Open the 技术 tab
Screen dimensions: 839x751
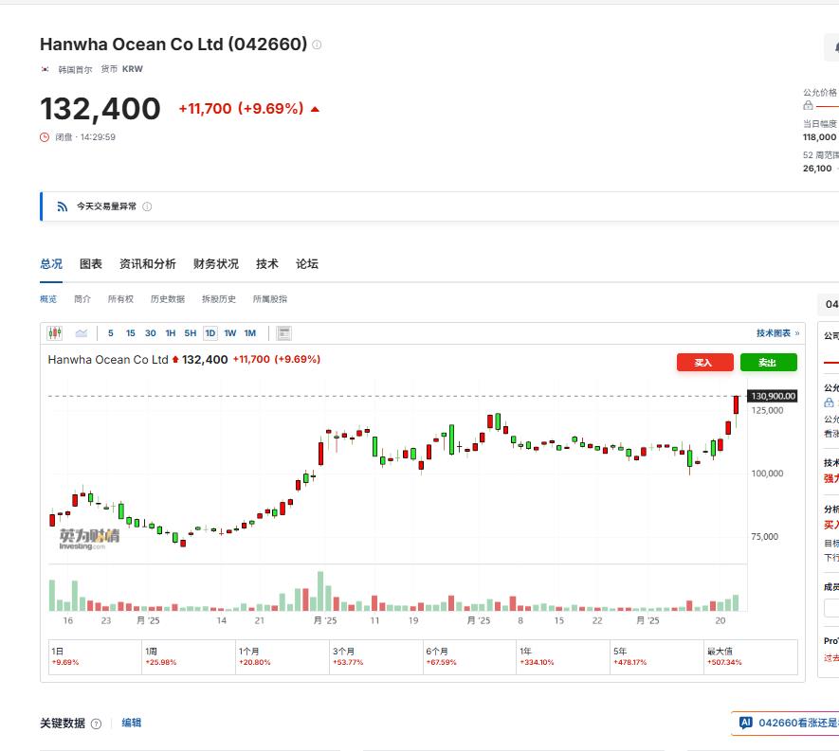pyautogui.click(x=267, y=264)
